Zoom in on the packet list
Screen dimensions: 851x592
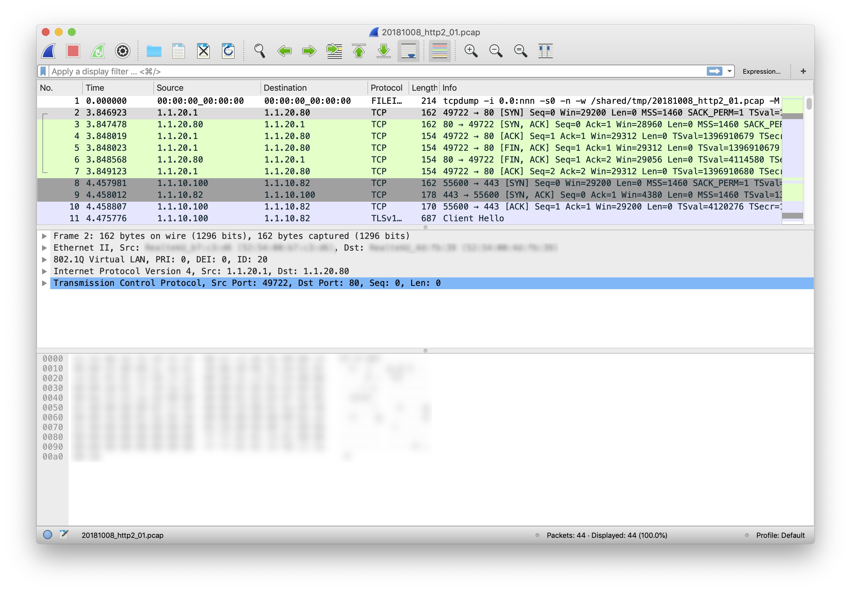click(471, 51)
